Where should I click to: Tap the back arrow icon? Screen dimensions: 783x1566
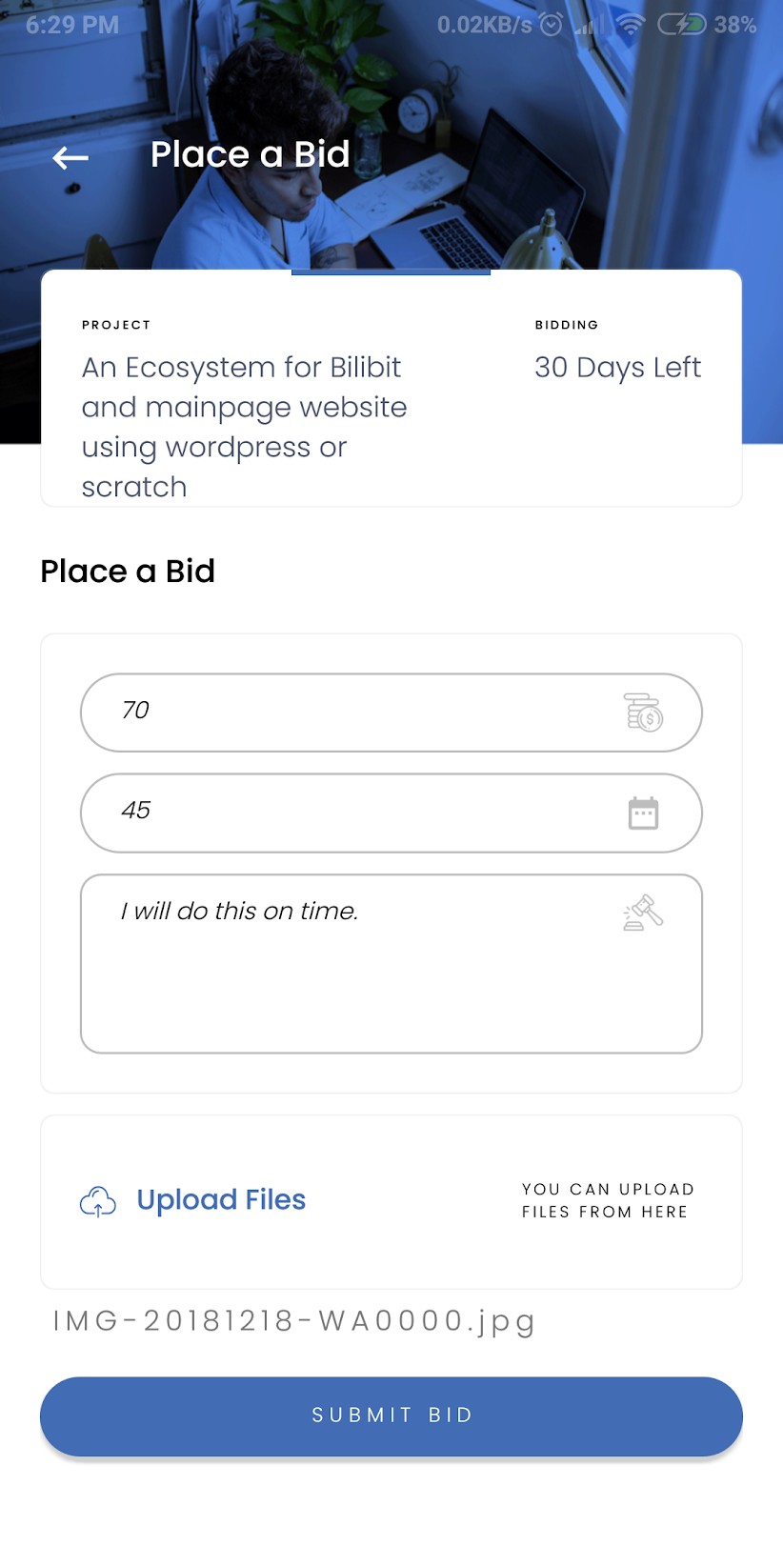(70, 157)
